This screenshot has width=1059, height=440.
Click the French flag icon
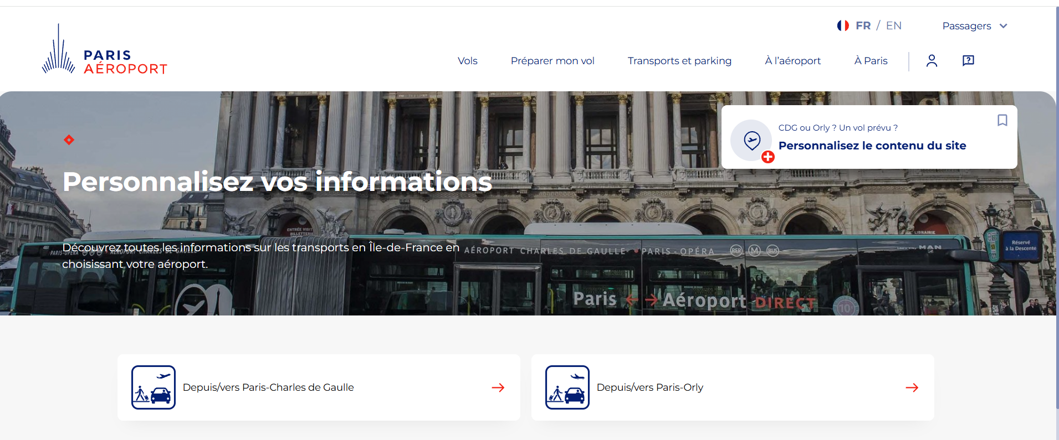[843, 25]
